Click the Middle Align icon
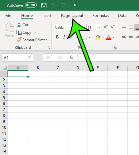 (131, 27)
